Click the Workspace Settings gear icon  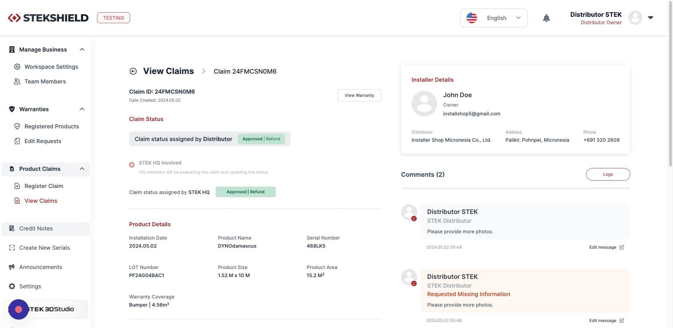17,67
